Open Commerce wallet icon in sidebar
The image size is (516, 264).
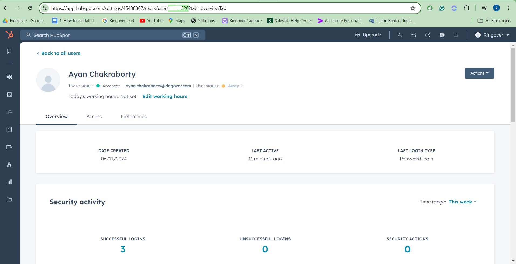tap(9, 147)
